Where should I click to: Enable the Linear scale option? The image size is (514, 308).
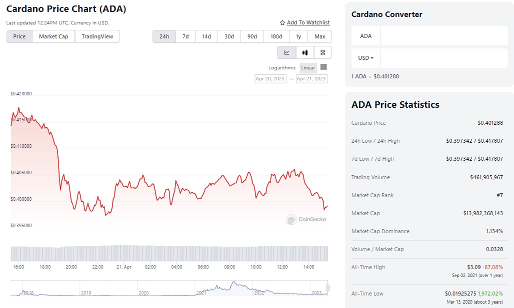[x=308, y=67]
